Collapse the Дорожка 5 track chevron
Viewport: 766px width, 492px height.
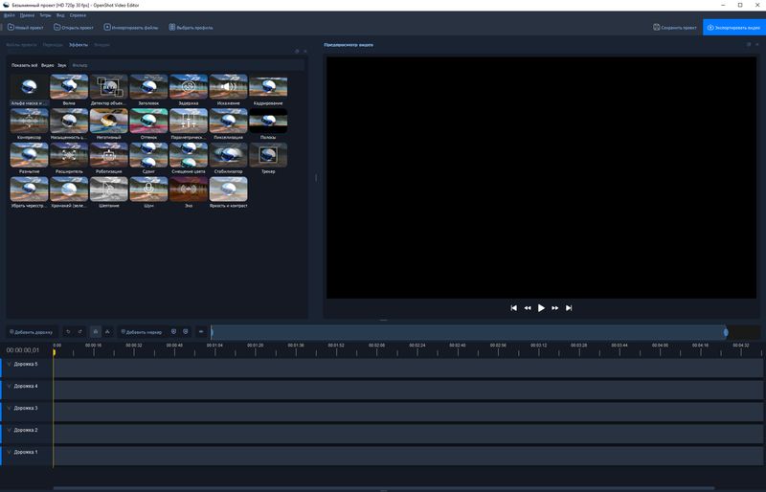pyautogui.click(x=9, y=365)
